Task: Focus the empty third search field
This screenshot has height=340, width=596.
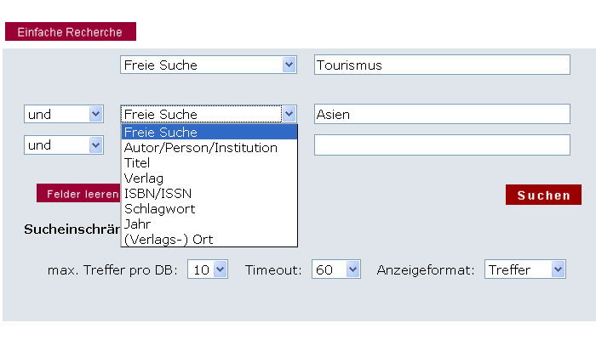Action: coord(442,145)
